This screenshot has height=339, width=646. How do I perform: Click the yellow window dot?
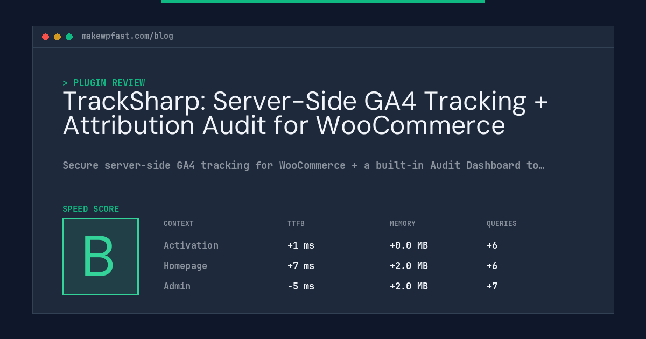[57, 37]
